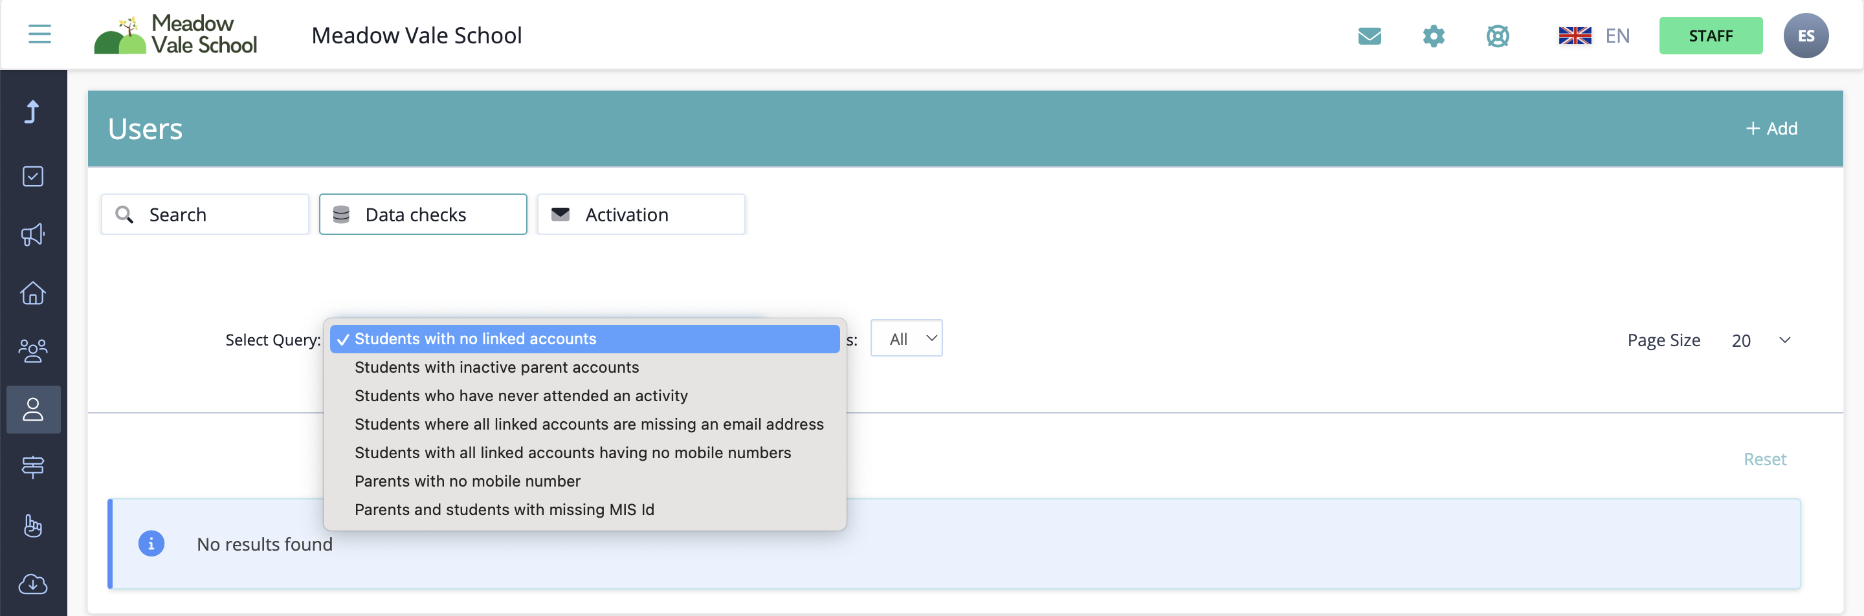Choose Parents with no mobile number
Screen dimensions: 1864x616
click(467, 481)
